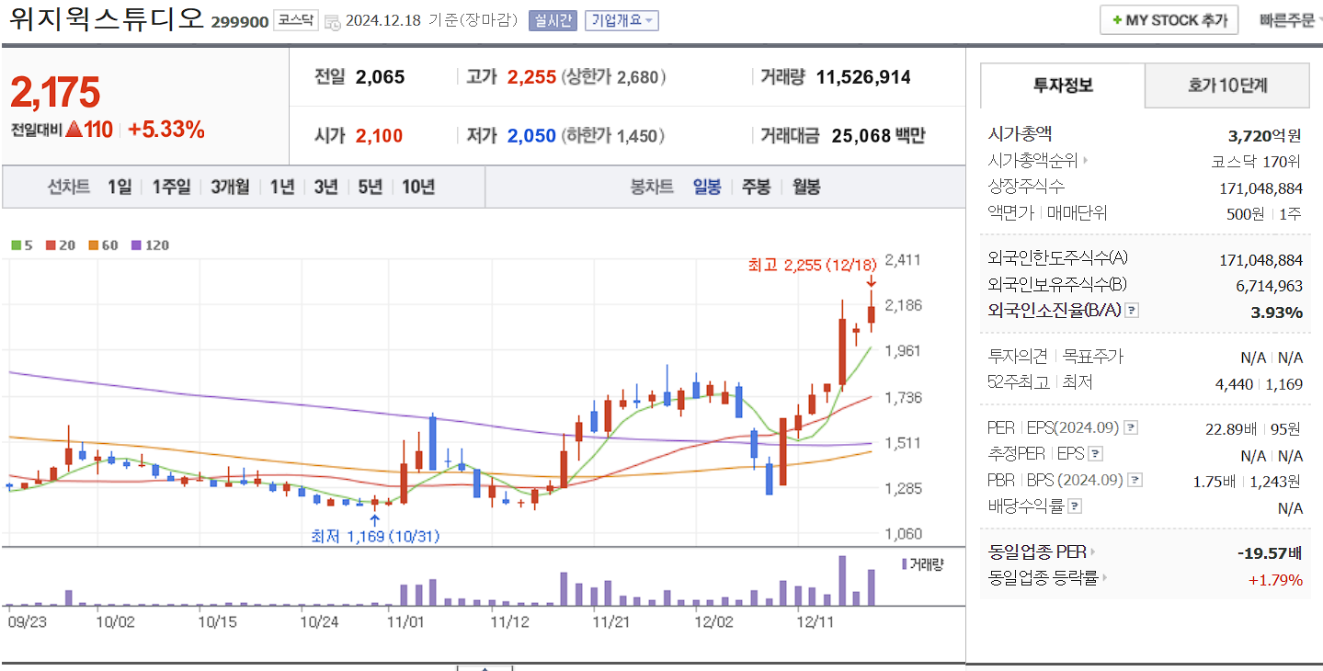Click the 외국인보유주식수 value 6,714,963
Screen dimensions: 1323x671
pos(1269,286)
